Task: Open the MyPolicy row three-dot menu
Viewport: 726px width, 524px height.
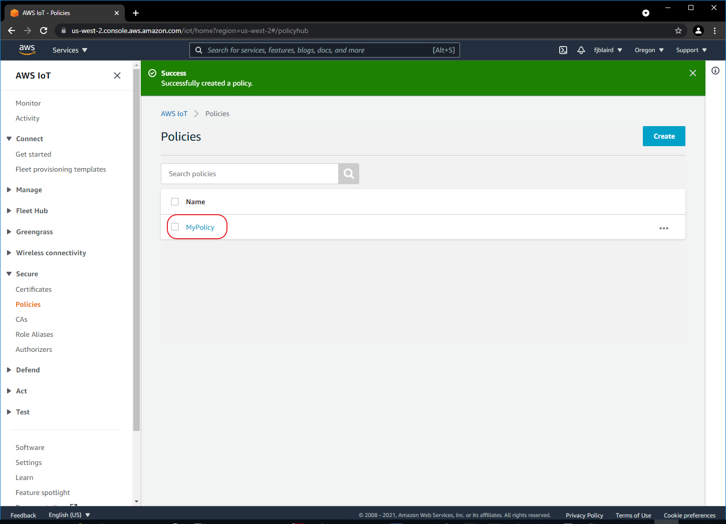Action: pyautogui.click(x=664, y=228)
